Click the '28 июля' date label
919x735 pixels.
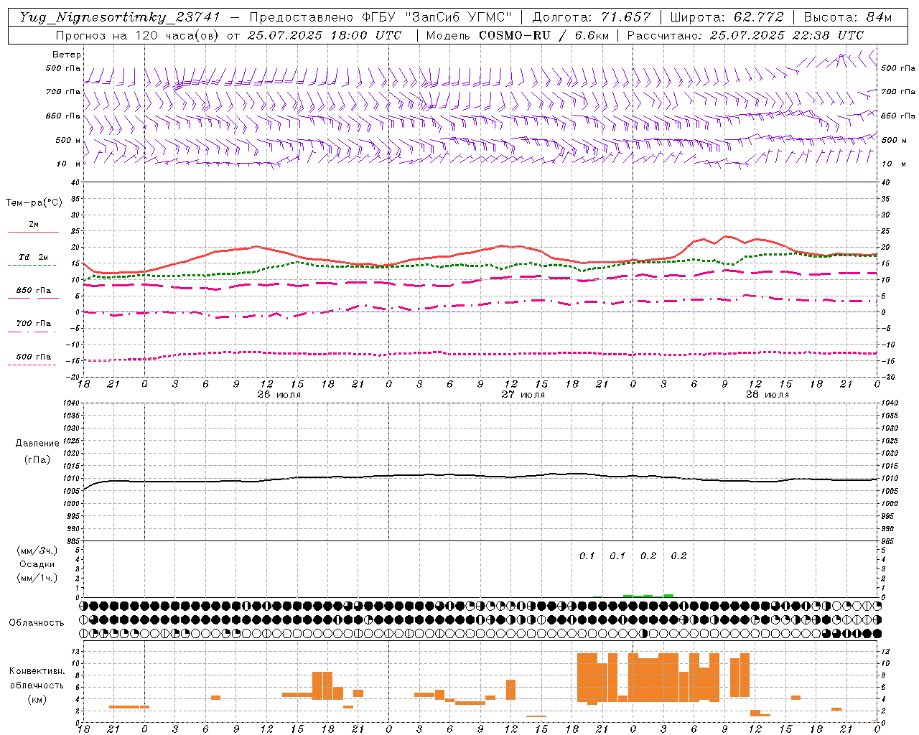(767, 395)
